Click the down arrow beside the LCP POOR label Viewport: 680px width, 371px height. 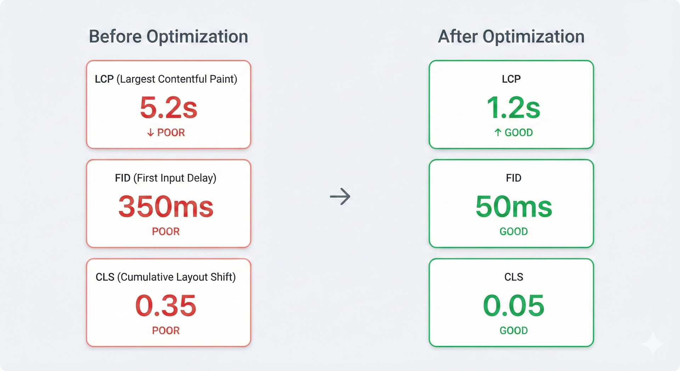coord(151,133)
